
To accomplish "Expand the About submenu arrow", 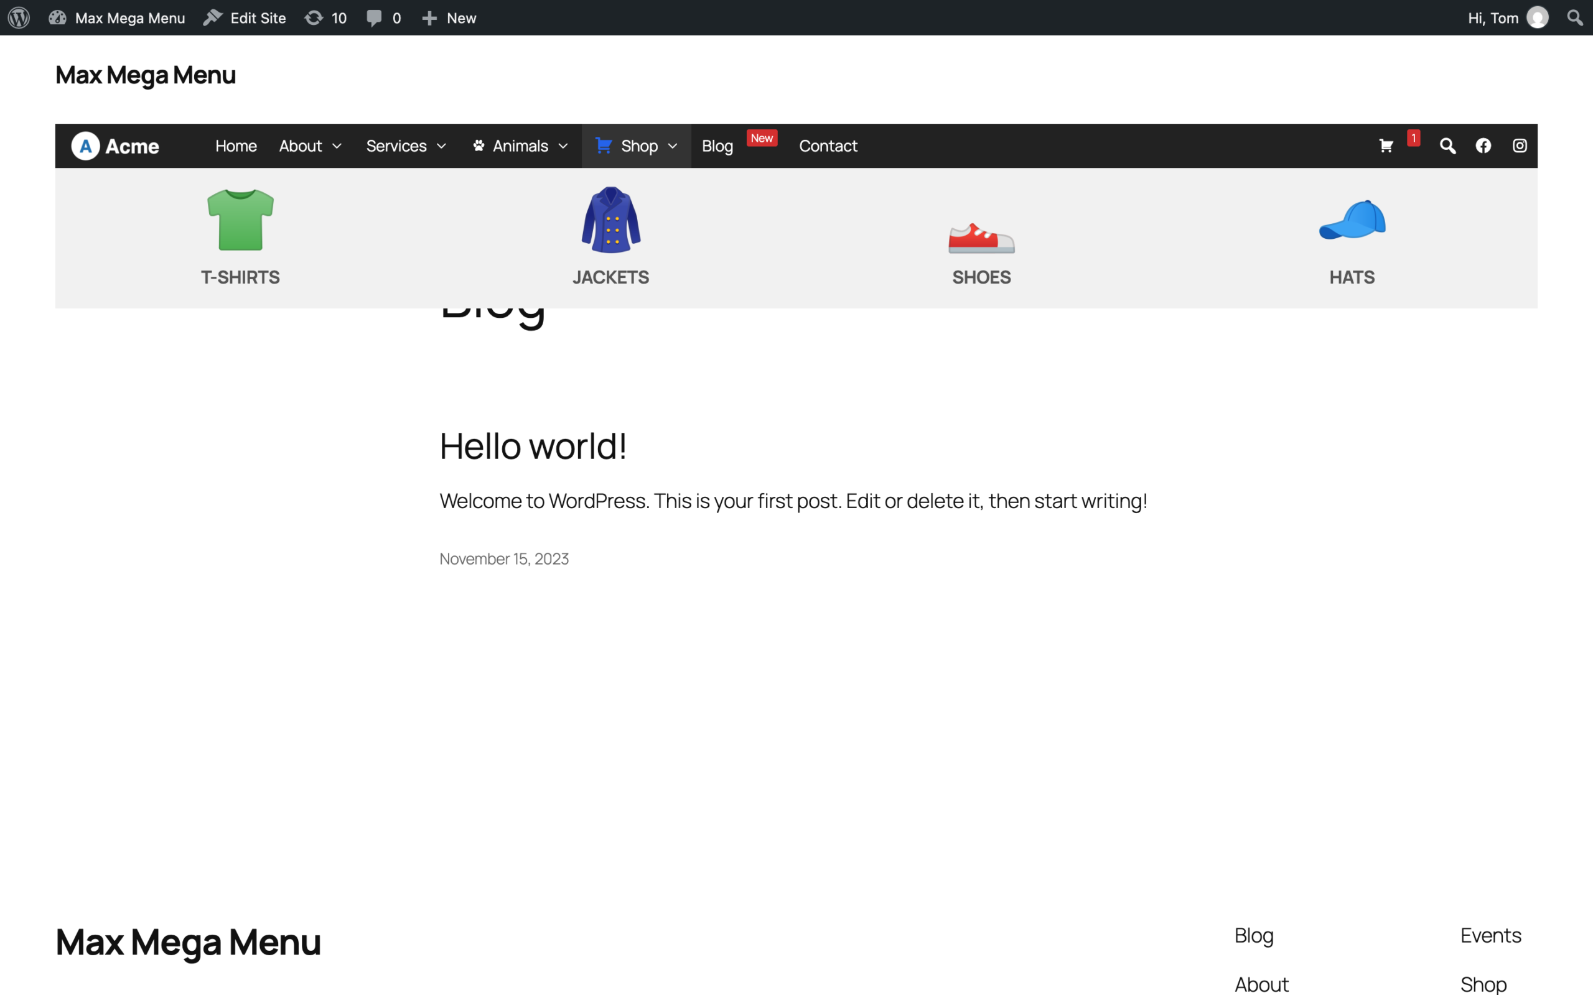I will (x=337, y=146).
